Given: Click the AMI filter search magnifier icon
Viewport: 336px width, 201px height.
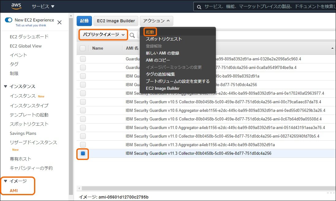Looking at the screenshot, I should pyautogui.click(x=132, y=35).
